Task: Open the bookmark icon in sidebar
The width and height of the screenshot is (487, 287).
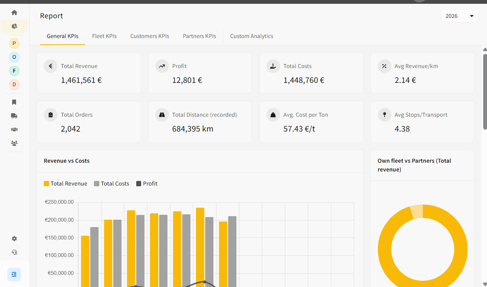Action: 14,102
